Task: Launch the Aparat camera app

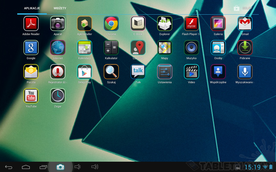Action: pyautogui.click(x=58, y=24)
